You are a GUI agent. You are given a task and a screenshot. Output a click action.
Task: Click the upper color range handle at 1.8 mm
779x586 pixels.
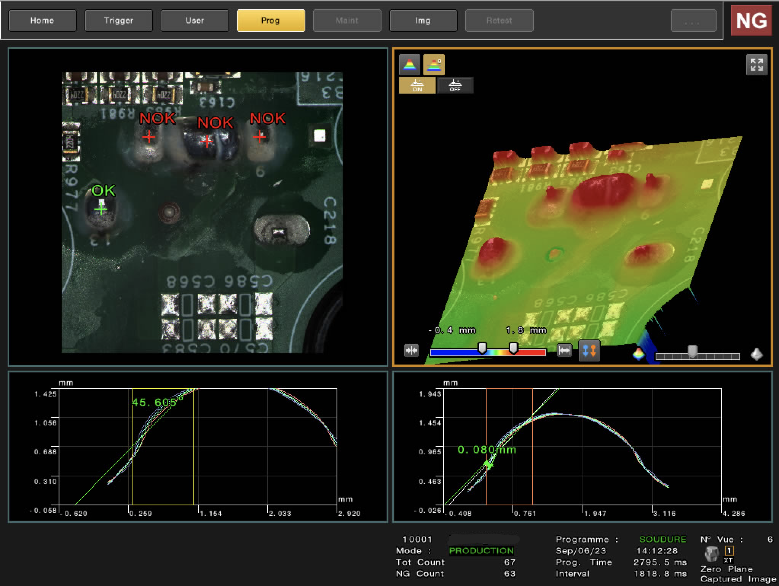pyautogui.click(x=514, y=348)
